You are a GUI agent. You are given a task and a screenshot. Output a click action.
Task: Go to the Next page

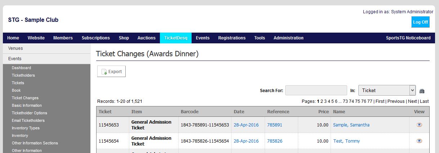click(x=412, y=101)
